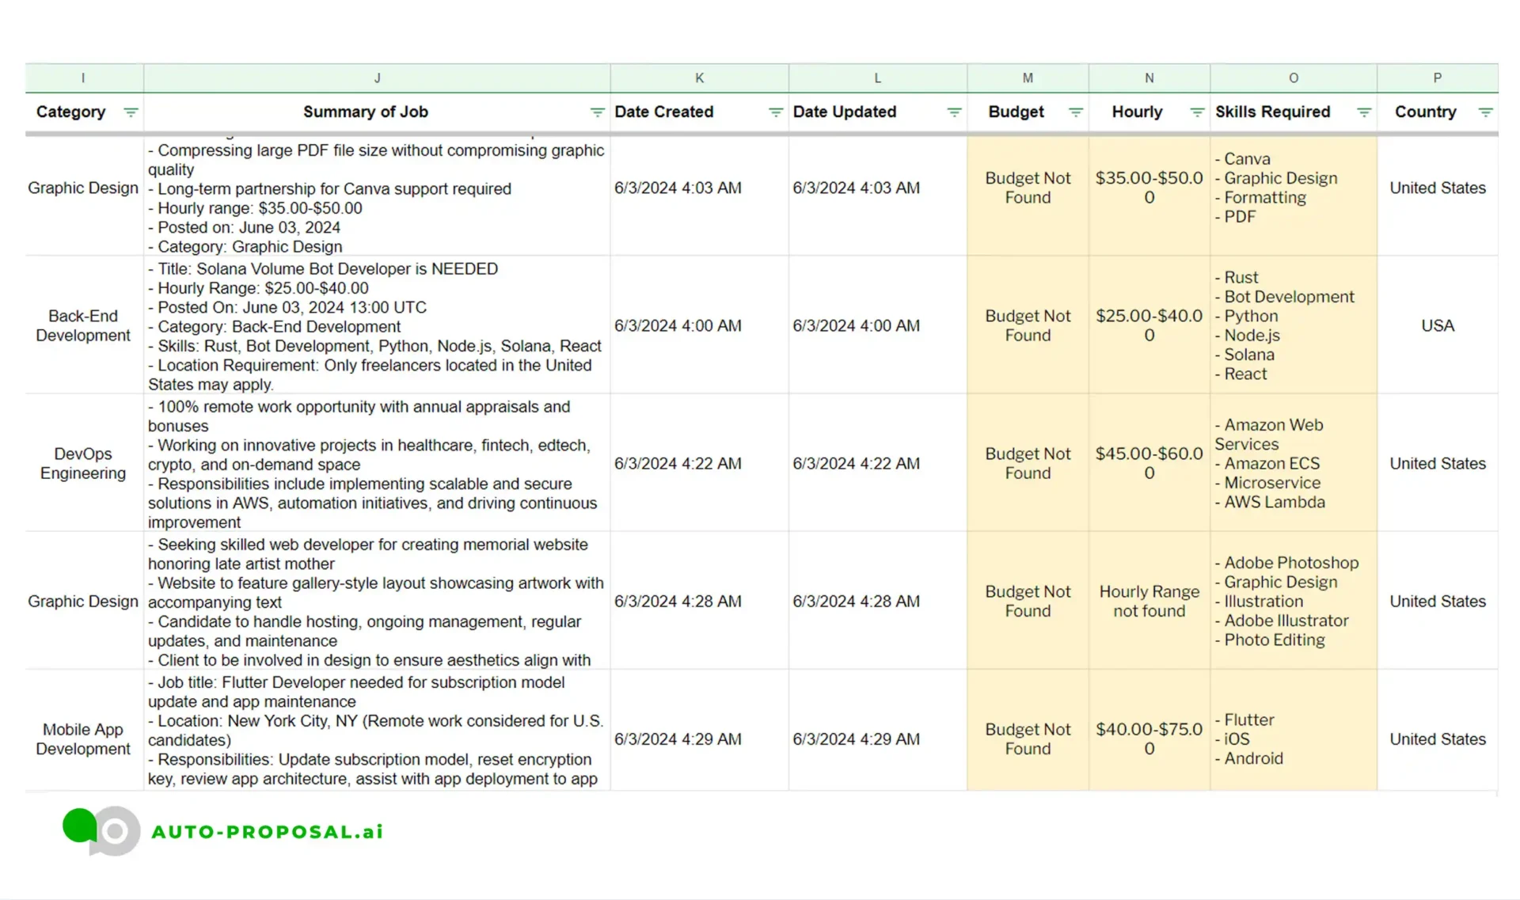
Task: Click the 6/3/2024 4:22 AM Date Created cell
Action: coord(678,463)
